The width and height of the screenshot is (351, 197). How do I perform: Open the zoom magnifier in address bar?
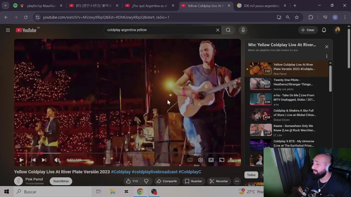coord(288,17)
